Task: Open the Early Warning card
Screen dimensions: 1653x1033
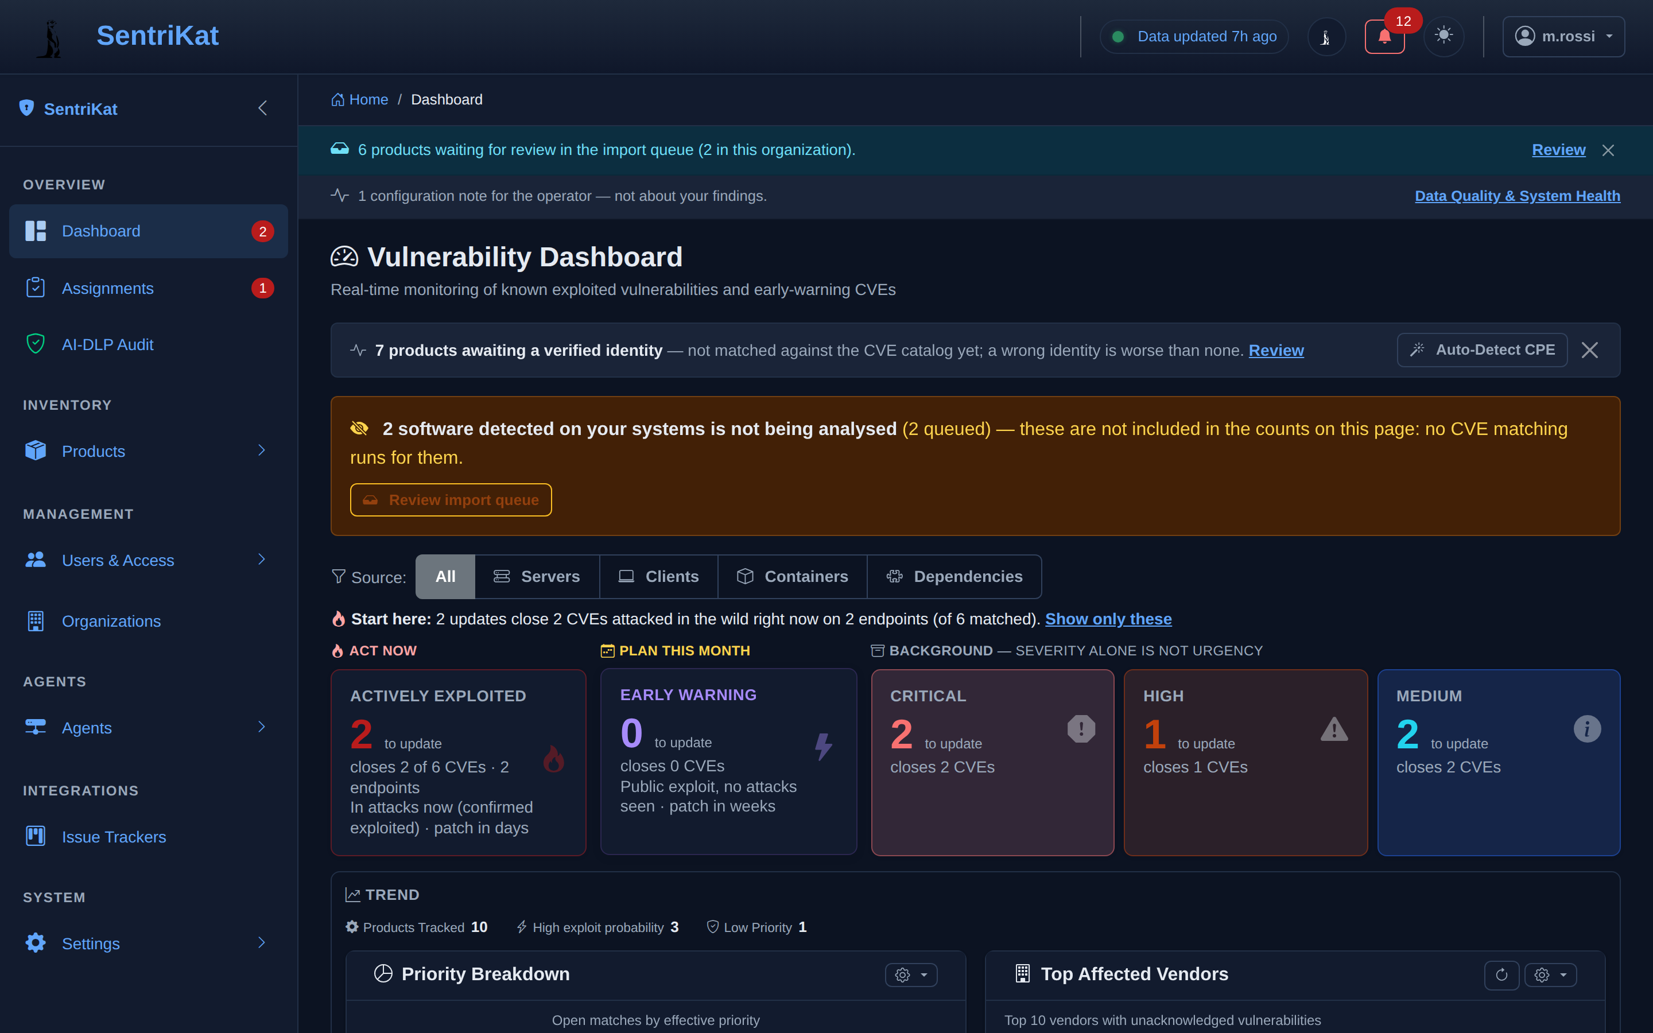Action: pos(728,762)
